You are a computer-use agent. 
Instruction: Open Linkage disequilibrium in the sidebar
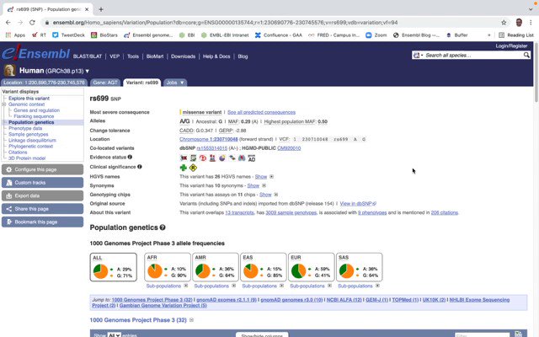point(32,141)
